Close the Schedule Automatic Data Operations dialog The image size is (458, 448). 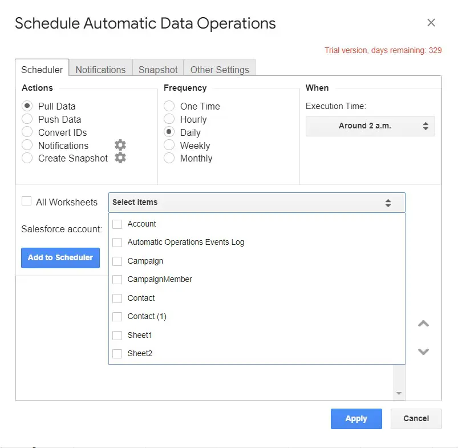pos(431,23)
